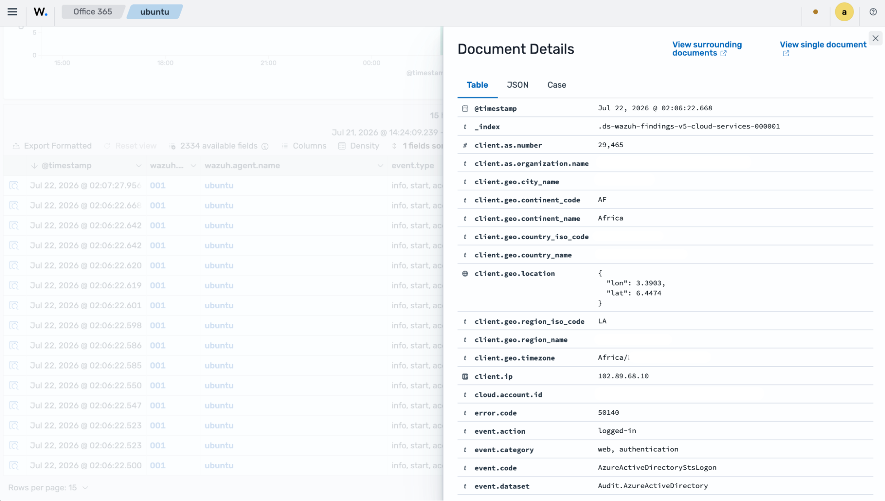This screenshot has width=885, height=501.
Task: Open ubuntu agent link in 02:06:22.668 row
Action: [x=219, y=206]
